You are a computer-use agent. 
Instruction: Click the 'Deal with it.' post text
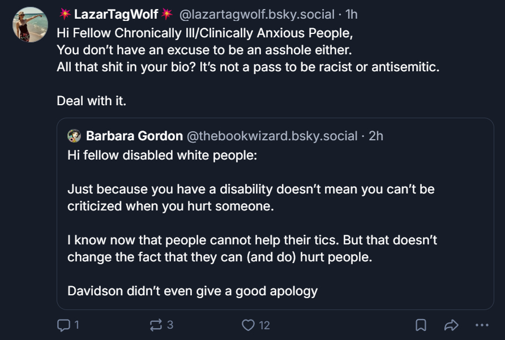(91, 102)
